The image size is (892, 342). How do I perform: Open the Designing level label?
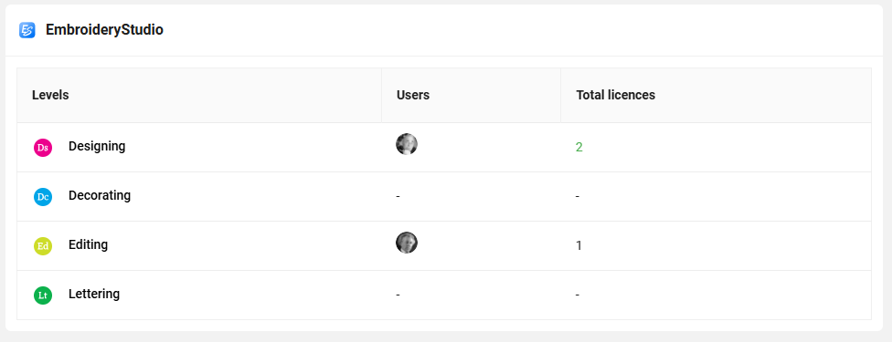coord(97,146)
